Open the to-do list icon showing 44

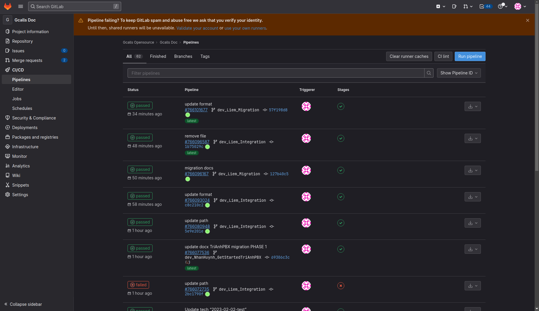485,6
